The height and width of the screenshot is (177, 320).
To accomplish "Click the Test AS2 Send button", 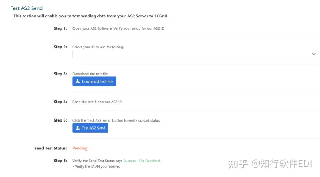I will click(x=90, y=128).
